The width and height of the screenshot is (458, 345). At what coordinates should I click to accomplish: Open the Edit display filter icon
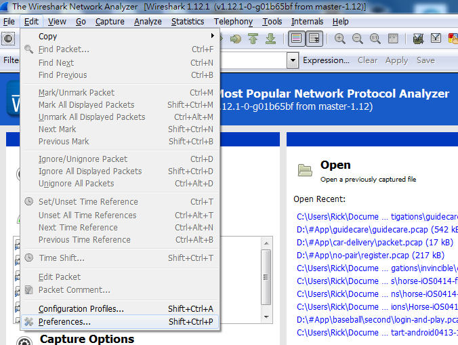[436, 38]
